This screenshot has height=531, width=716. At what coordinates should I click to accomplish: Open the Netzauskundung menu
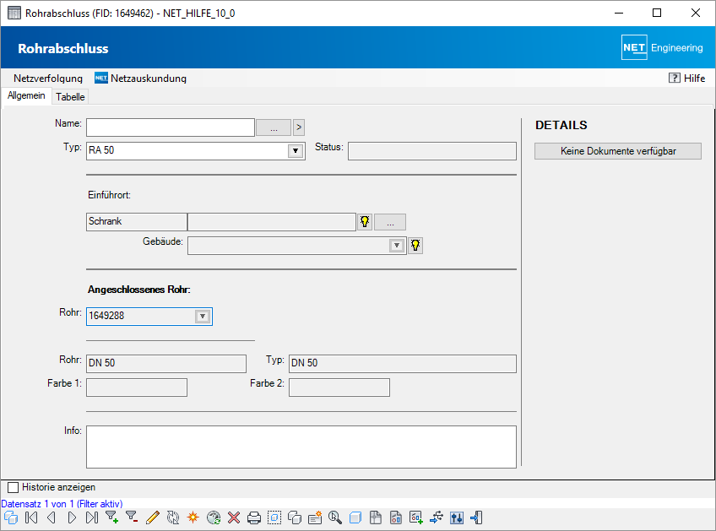click(x=141, y=78)
